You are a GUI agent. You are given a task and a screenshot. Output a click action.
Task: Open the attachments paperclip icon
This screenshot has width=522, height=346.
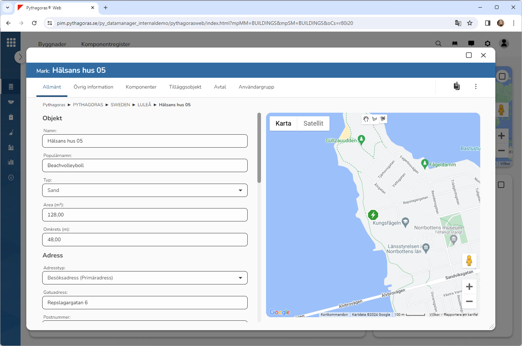[456, 86]
